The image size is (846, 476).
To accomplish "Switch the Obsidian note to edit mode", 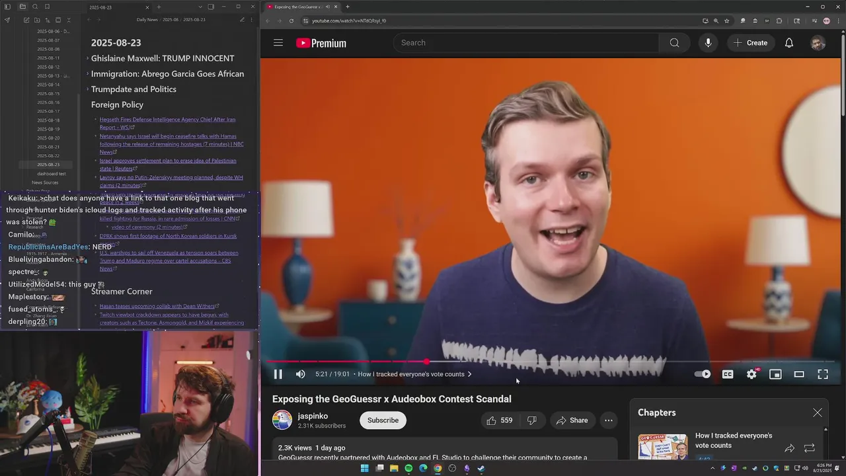I will tap(243, 20).
